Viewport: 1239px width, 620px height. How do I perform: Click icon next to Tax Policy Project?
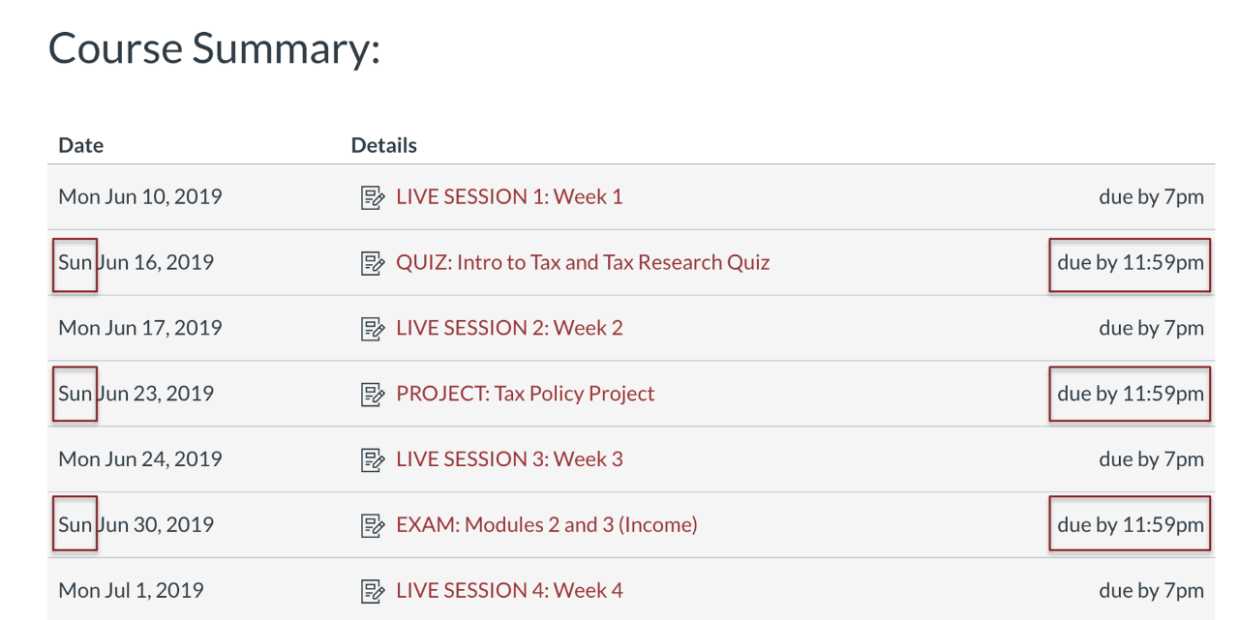pos(372,395)
